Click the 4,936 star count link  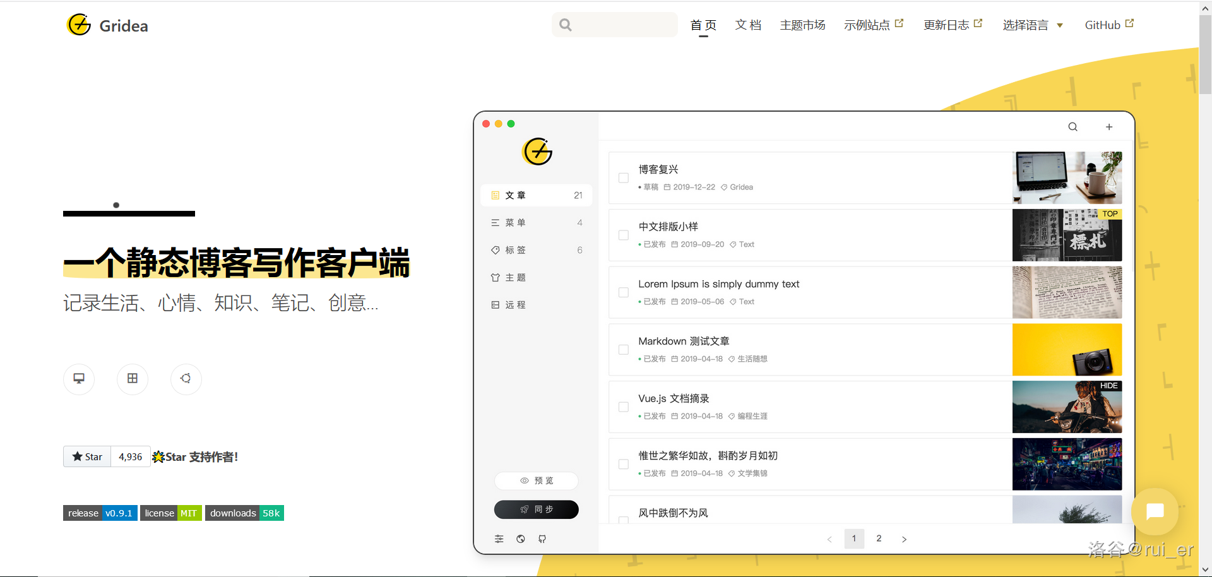pos(131,456)
